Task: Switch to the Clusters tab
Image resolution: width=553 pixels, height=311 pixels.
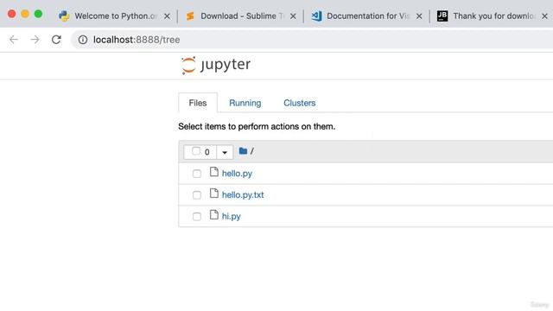Action: pyautogui.click(x=300, y=103)
